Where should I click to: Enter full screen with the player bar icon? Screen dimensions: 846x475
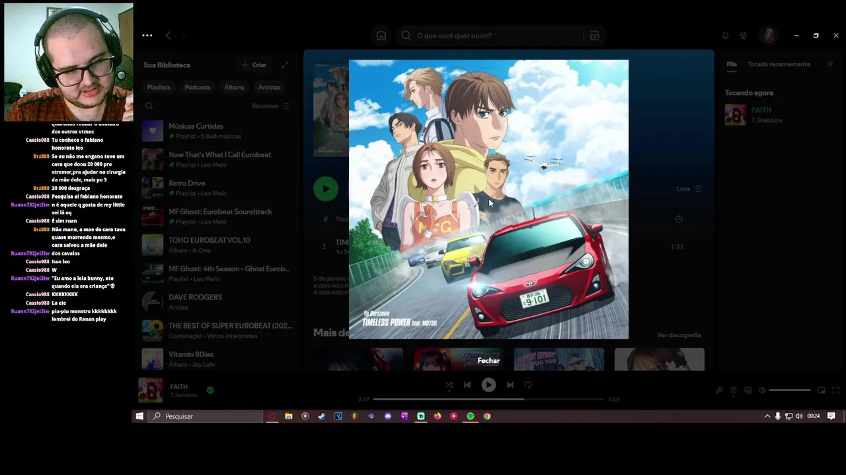point(835,391)
